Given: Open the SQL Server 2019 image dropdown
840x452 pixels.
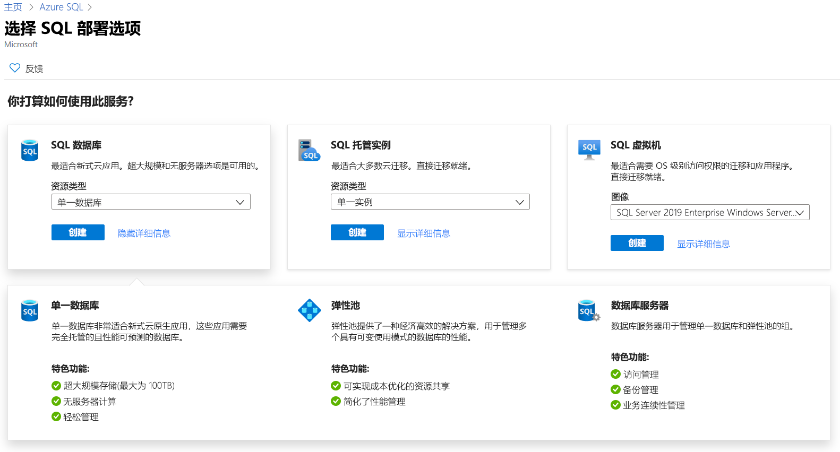Looking at the screenshot, I should [x=710, y=212].
